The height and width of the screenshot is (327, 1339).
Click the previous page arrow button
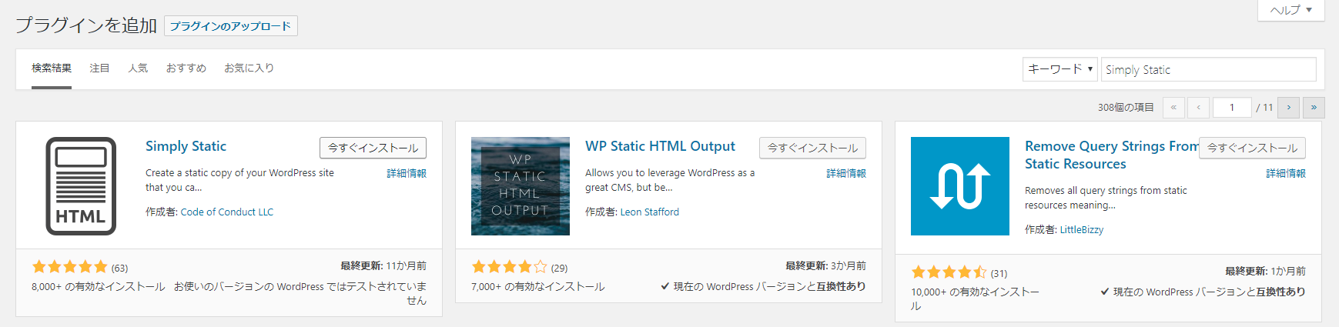tap(1198, 108)
